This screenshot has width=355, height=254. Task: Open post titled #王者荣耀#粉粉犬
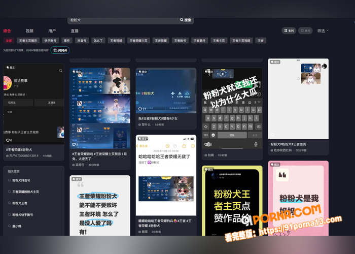(19, 150)
